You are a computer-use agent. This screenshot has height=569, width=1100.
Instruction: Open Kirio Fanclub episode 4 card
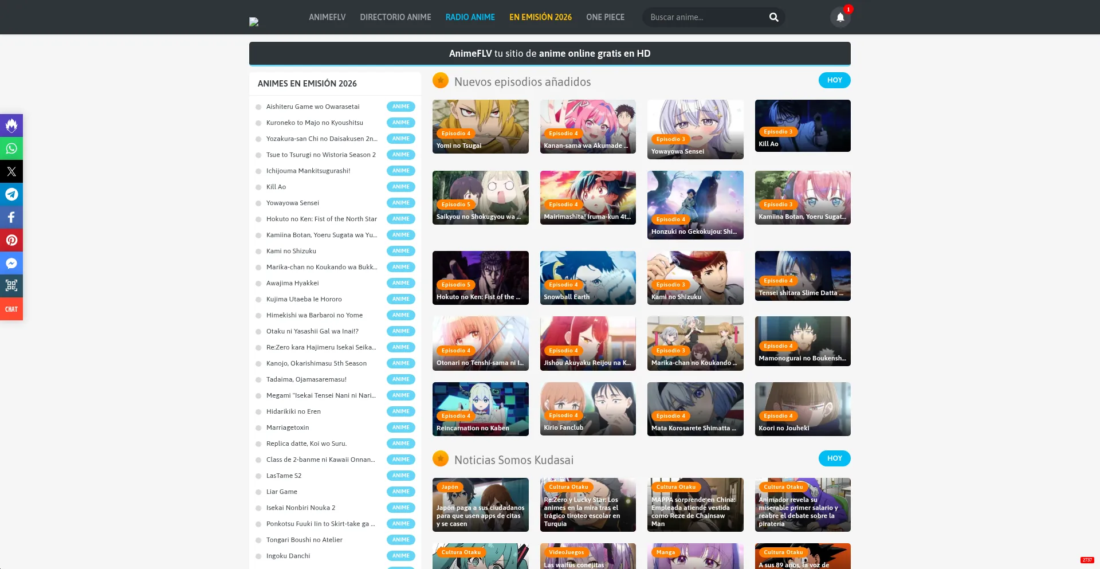[588, 409]
